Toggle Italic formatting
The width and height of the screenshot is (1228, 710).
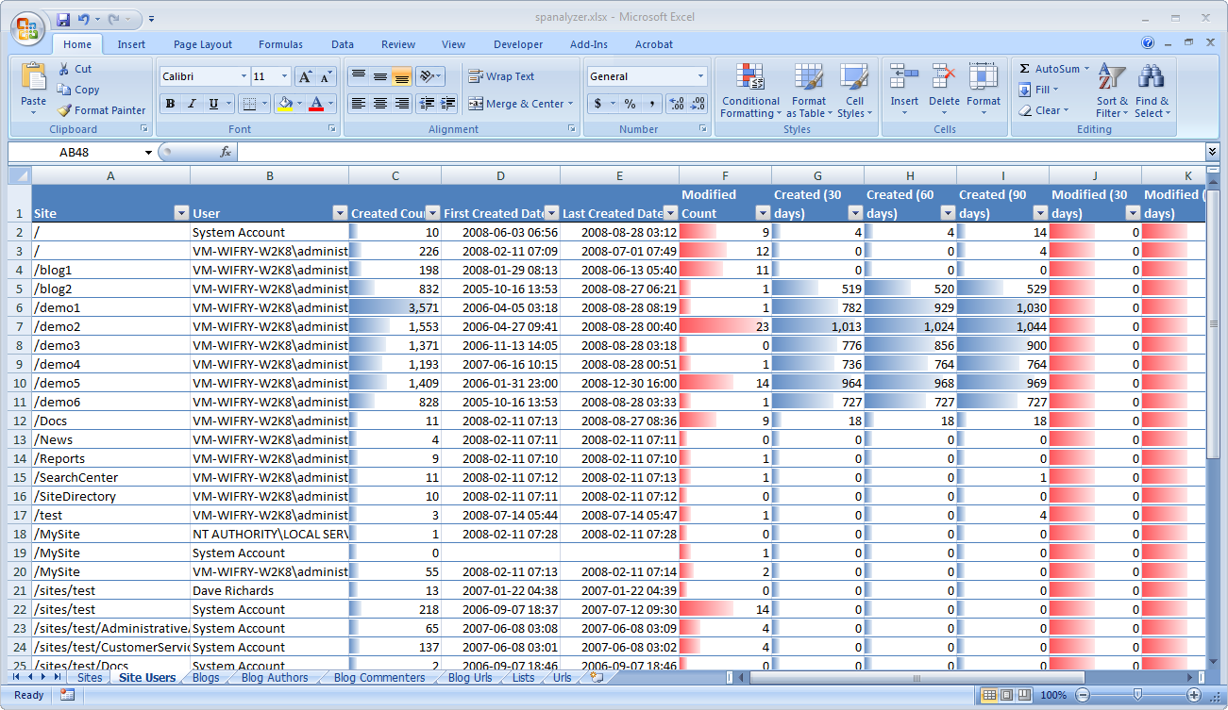193,104
